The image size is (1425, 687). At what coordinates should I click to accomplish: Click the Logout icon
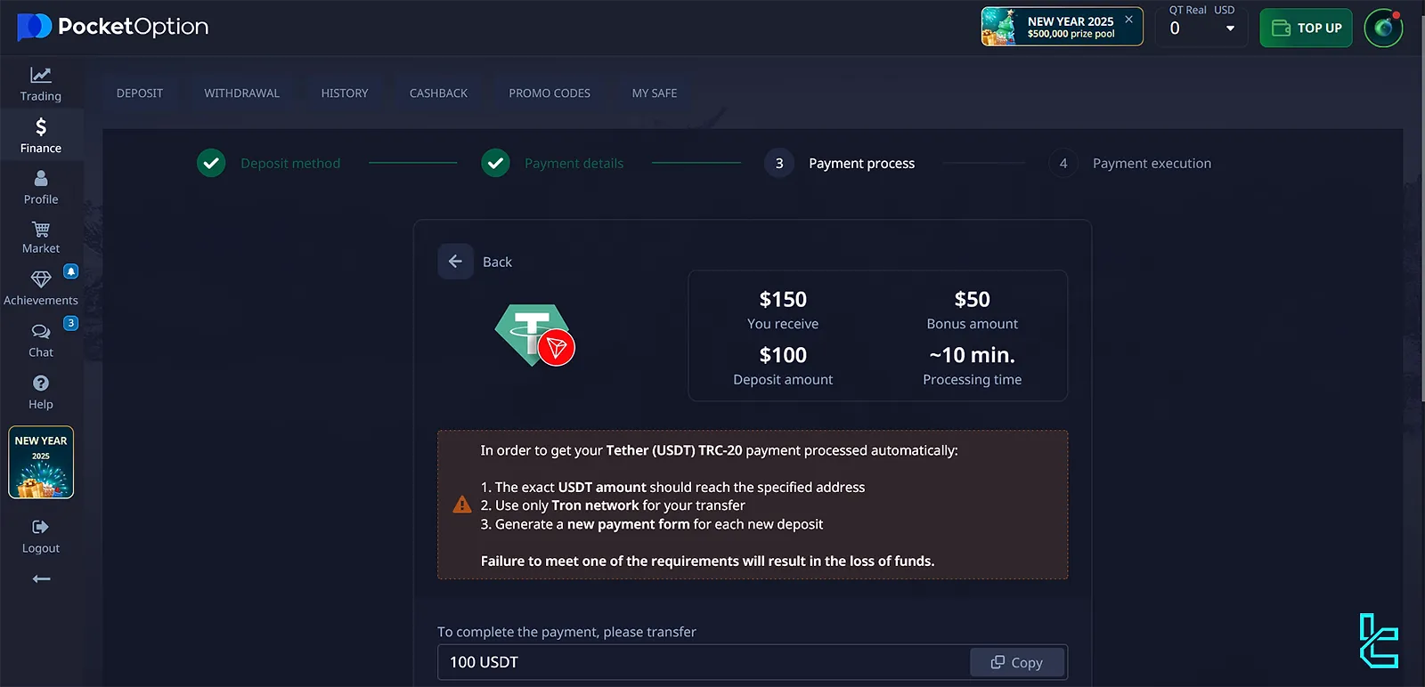41,527
